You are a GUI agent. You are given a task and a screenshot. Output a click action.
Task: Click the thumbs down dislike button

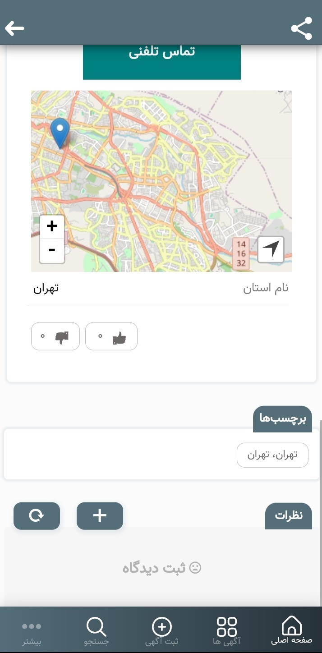point(55,336)
